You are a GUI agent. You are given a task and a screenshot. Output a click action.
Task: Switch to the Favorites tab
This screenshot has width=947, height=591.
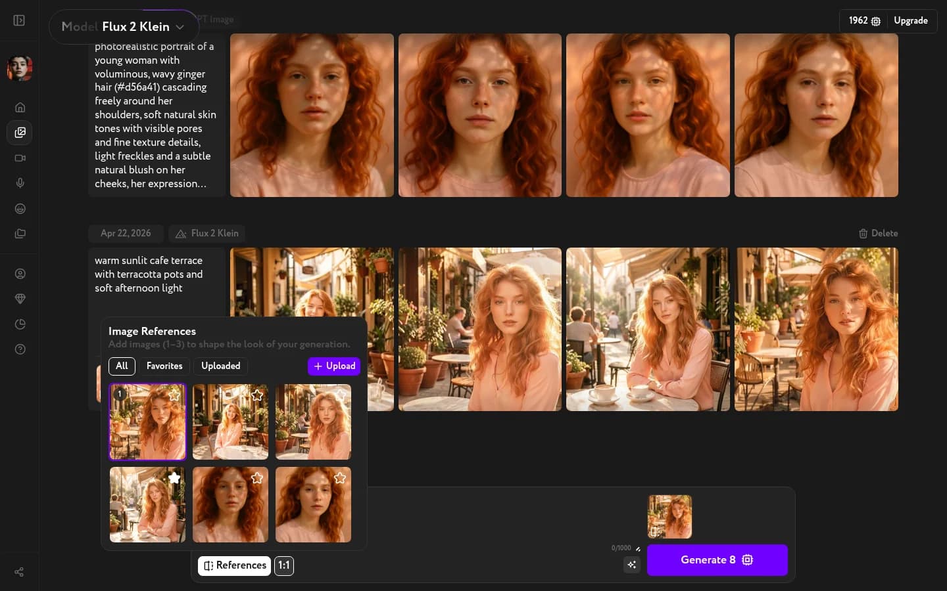point(164,366)
